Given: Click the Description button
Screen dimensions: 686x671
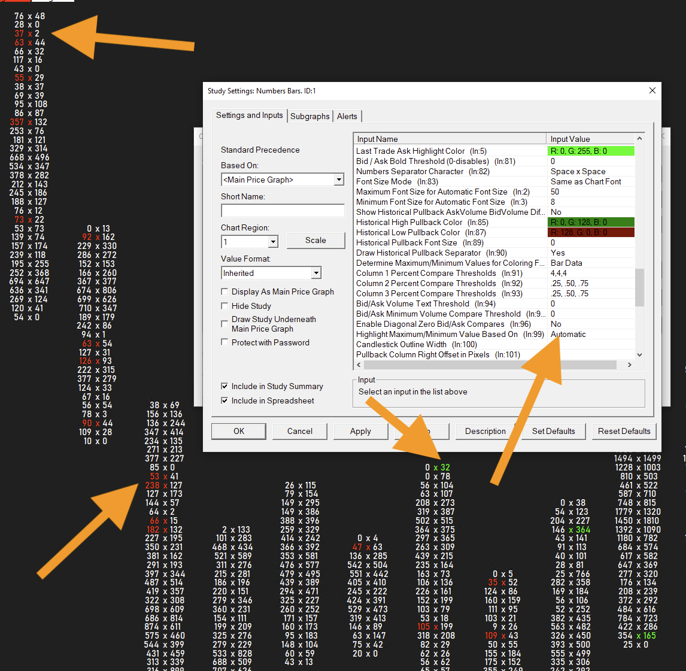Looking at the screenshot, I should 485,432.
